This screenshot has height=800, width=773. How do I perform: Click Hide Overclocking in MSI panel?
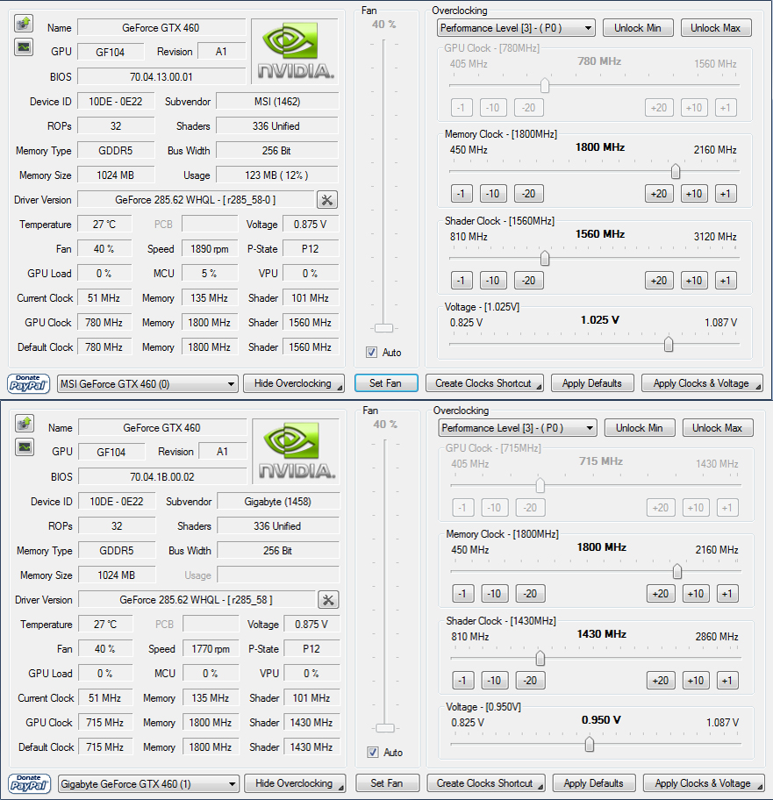(293, 383)
